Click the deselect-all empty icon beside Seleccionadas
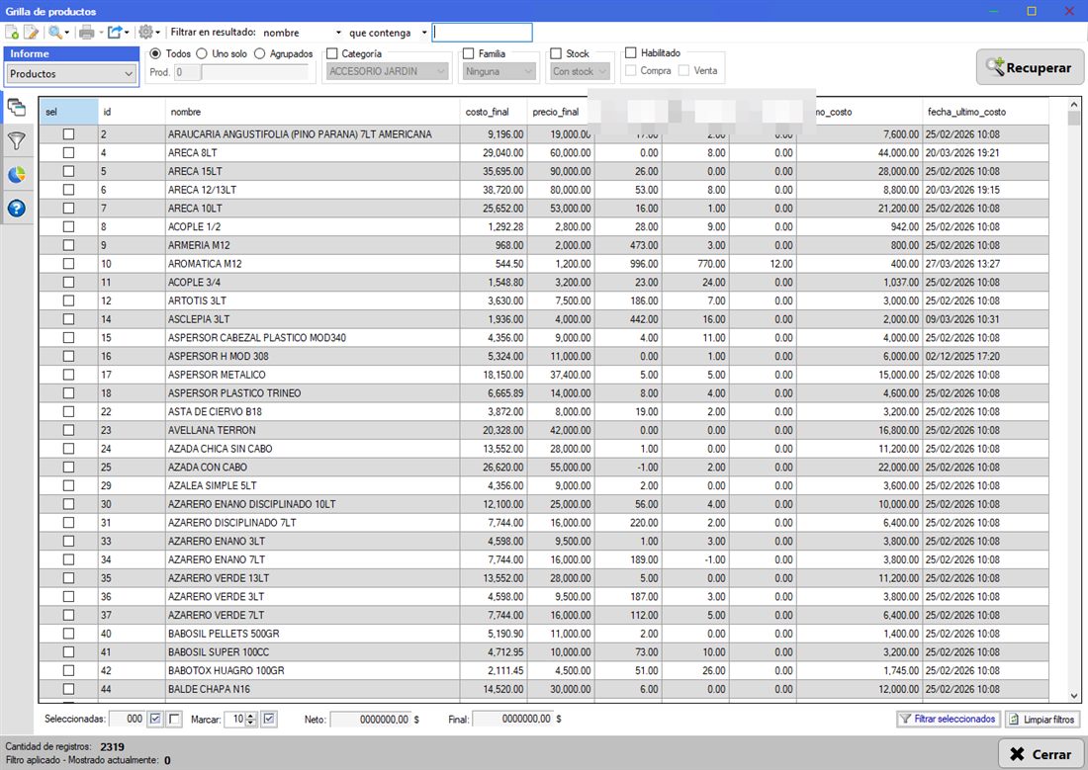Screen dimensions: 1088x770 174,720
